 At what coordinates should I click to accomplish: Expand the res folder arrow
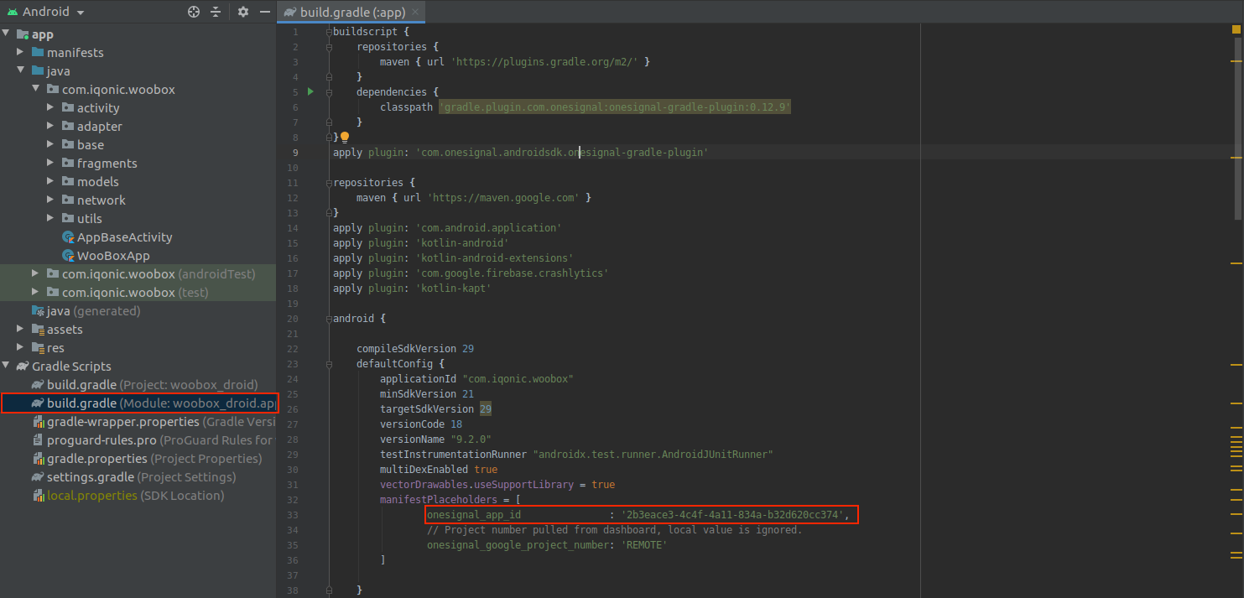pyautogui.click(x=22, y=347)
